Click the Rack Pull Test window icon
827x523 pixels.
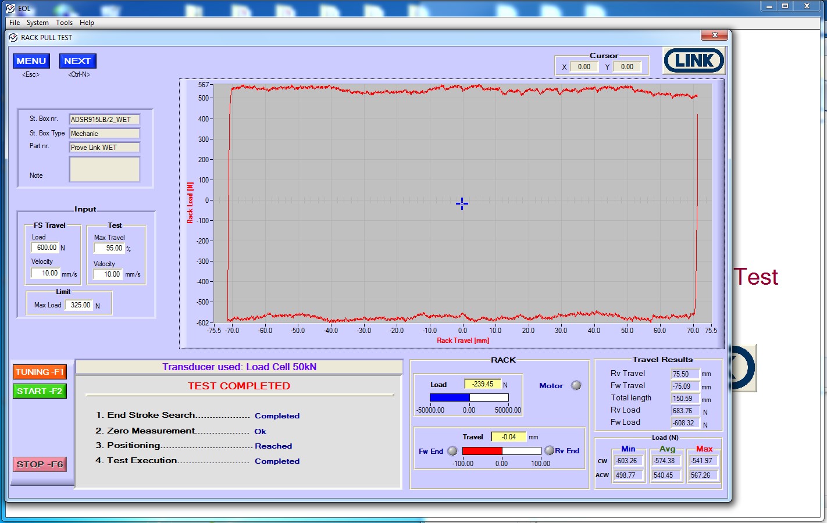point(13,38)
